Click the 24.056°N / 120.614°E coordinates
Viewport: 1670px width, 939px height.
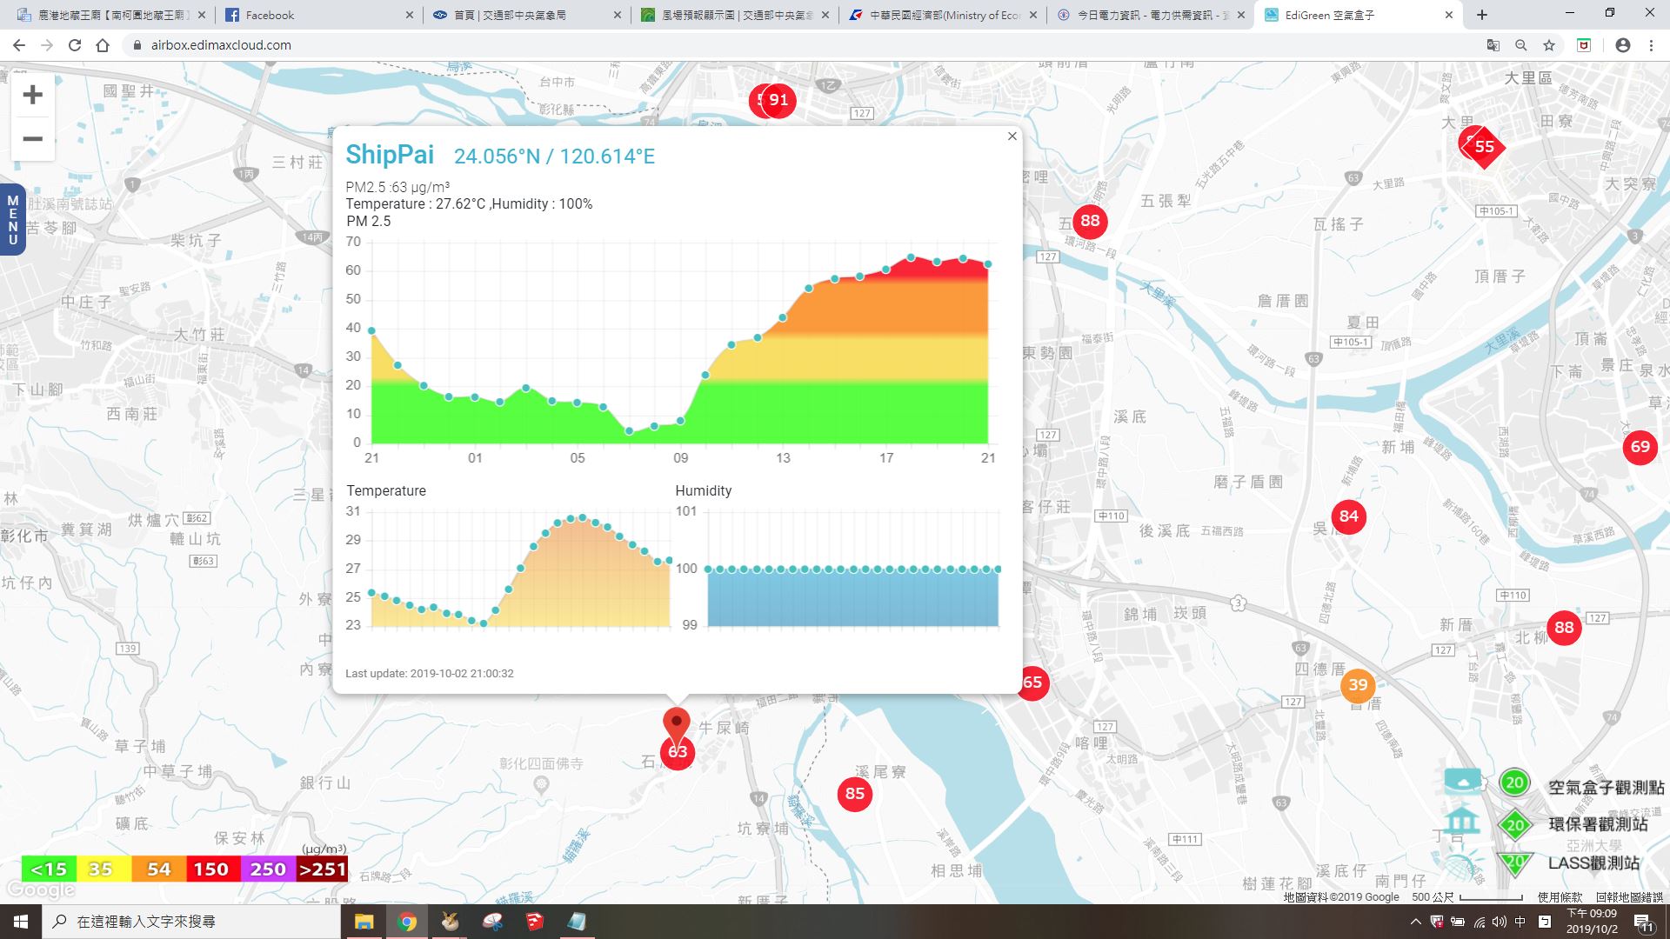pos(554,156)
